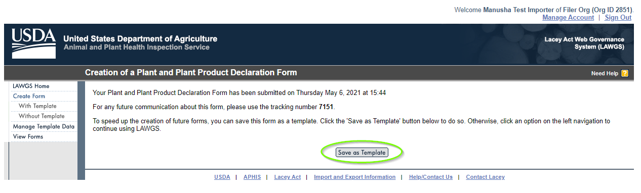Click the Need Help text label
This screenshot has height=193, width=641.
click(605, 73)
